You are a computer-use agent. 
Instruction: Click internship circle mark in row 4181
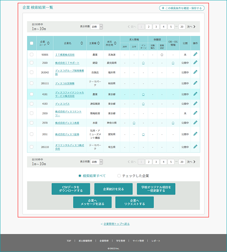(143, 94)
